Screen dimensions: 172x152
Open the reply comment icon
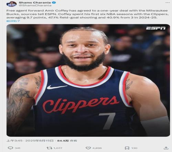point(10,148)
